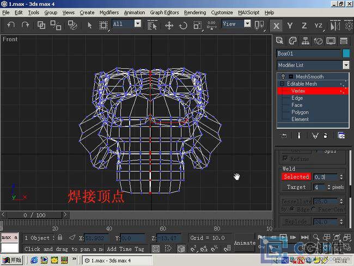Click the Undo arrow icon
The width and height of the screenshot is (354, 266).
point(10,25)
